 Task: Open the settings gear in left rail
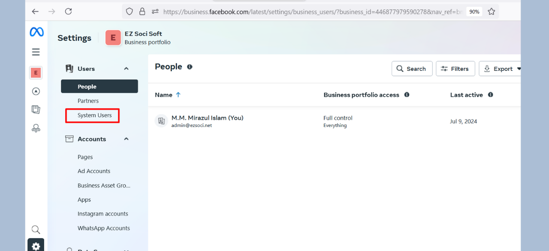point(36,246)
